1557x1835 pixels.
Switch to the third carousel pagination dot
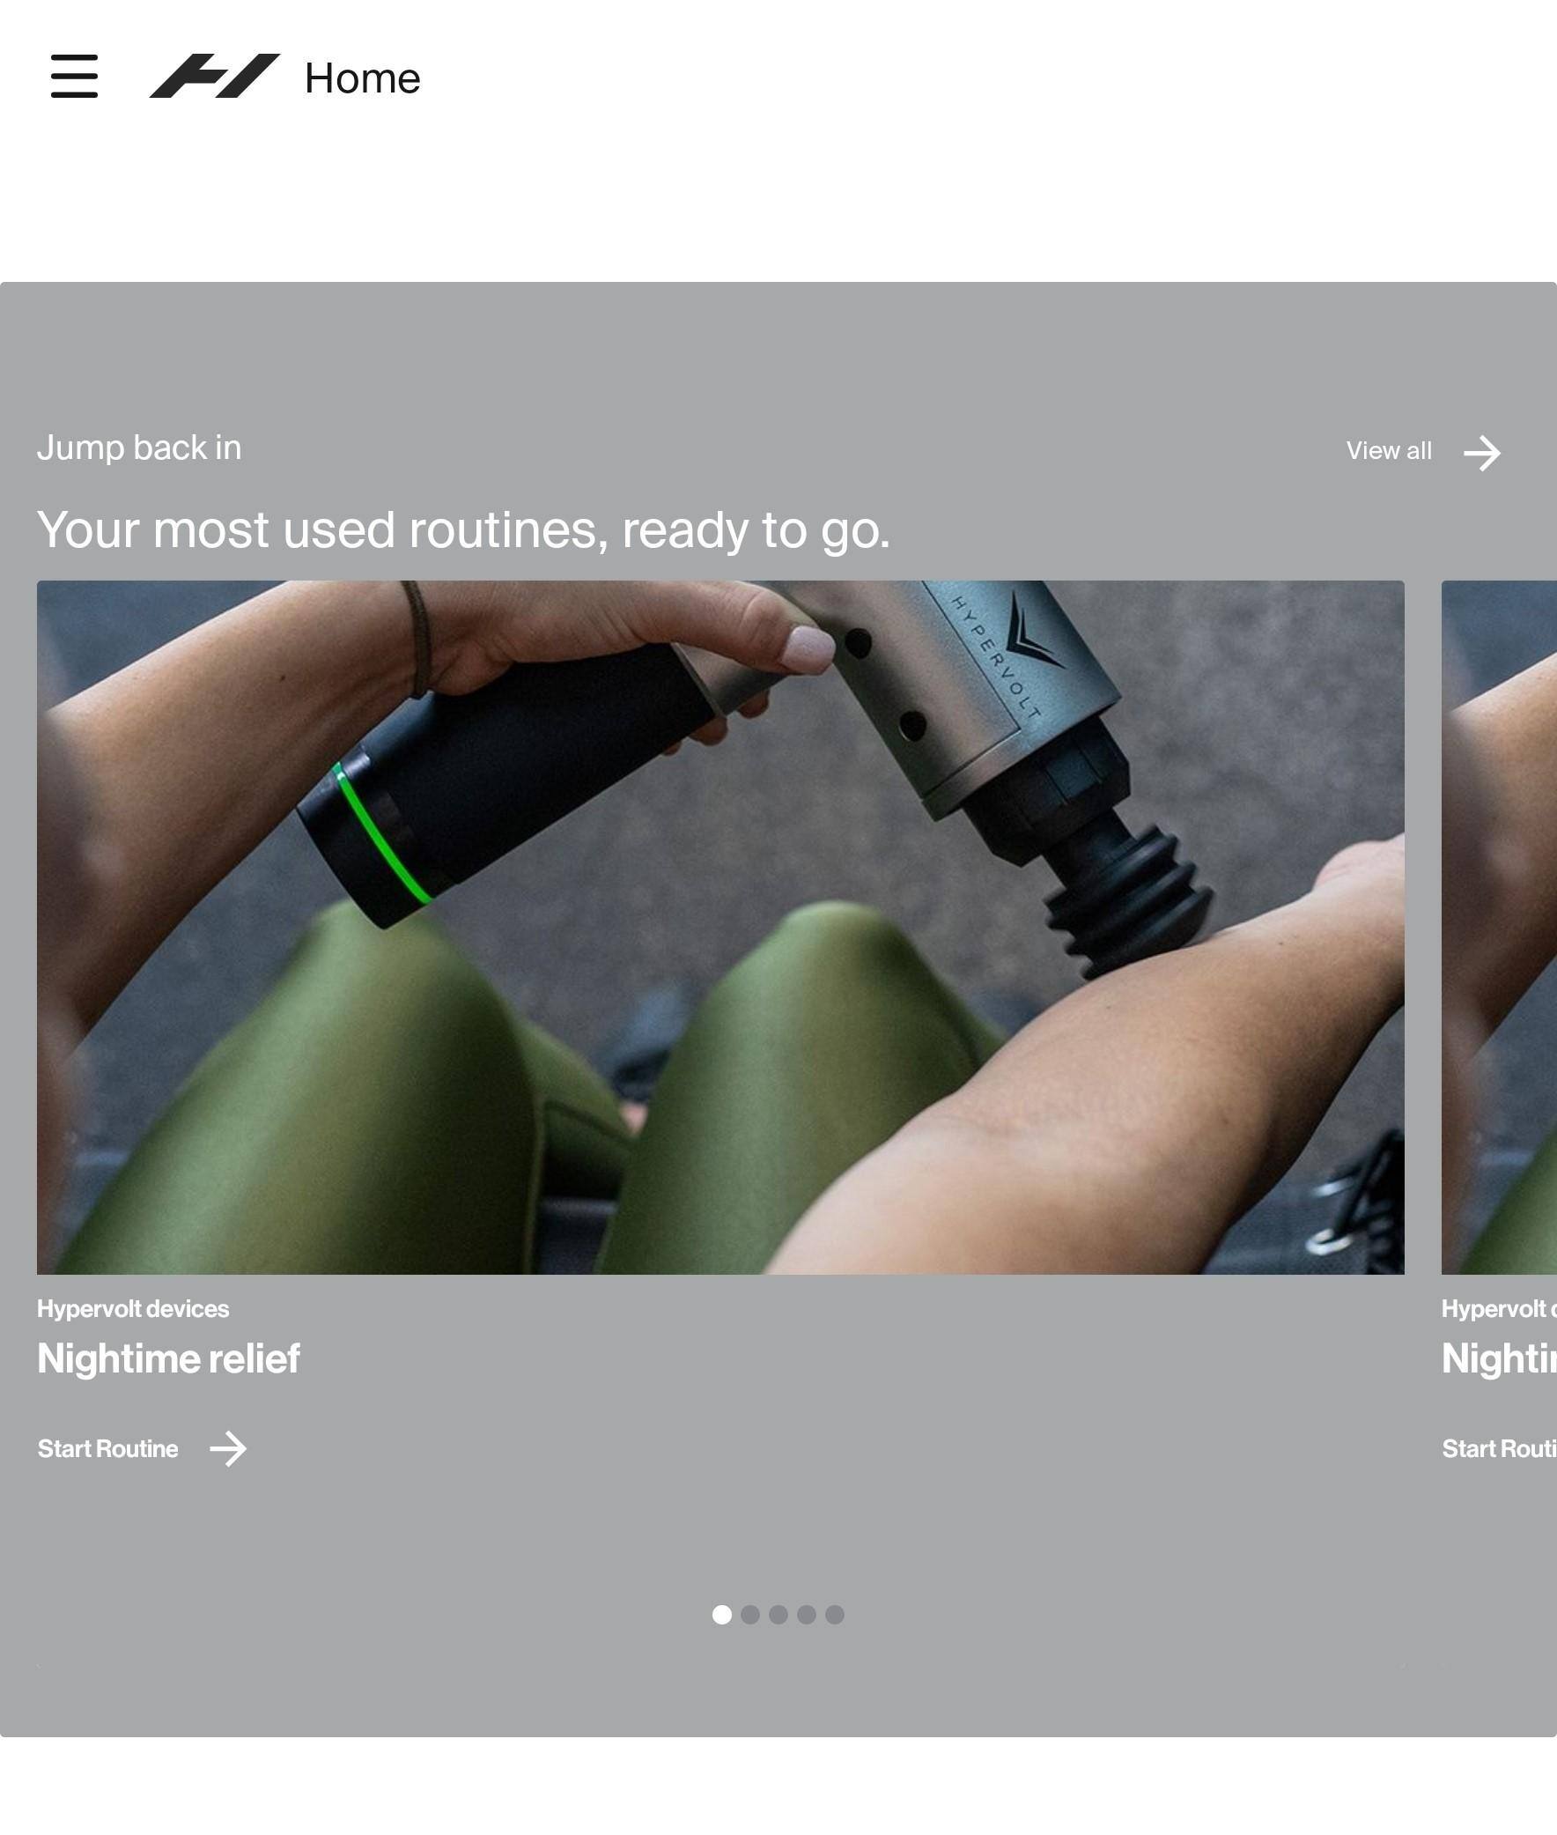point(778,1615)
